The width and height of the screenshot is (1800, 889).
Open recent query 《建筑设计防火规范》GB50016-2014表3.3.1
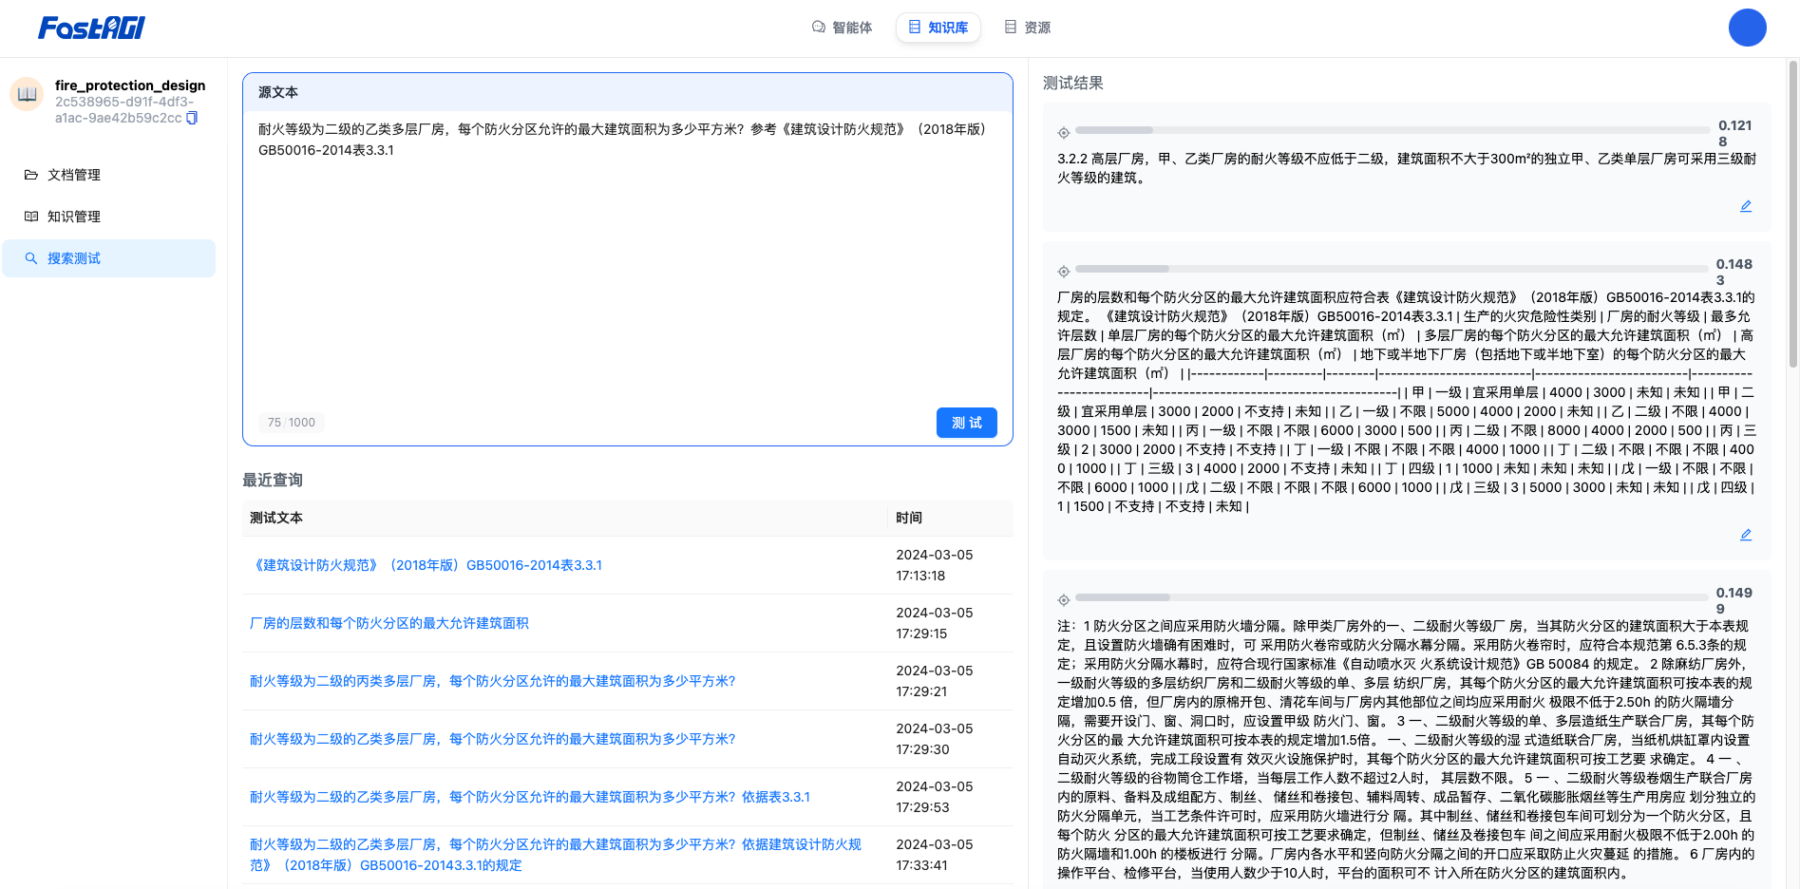click(x=426, y=565)
